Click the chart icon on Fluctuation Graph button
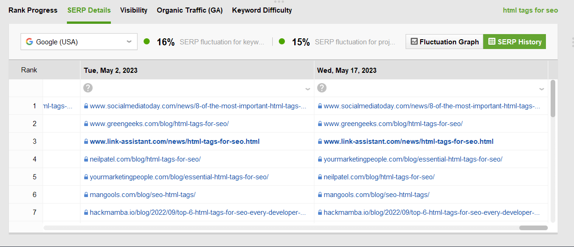This screenshot has height=247, width=574. pyautogui.click(x=414, y=42)
